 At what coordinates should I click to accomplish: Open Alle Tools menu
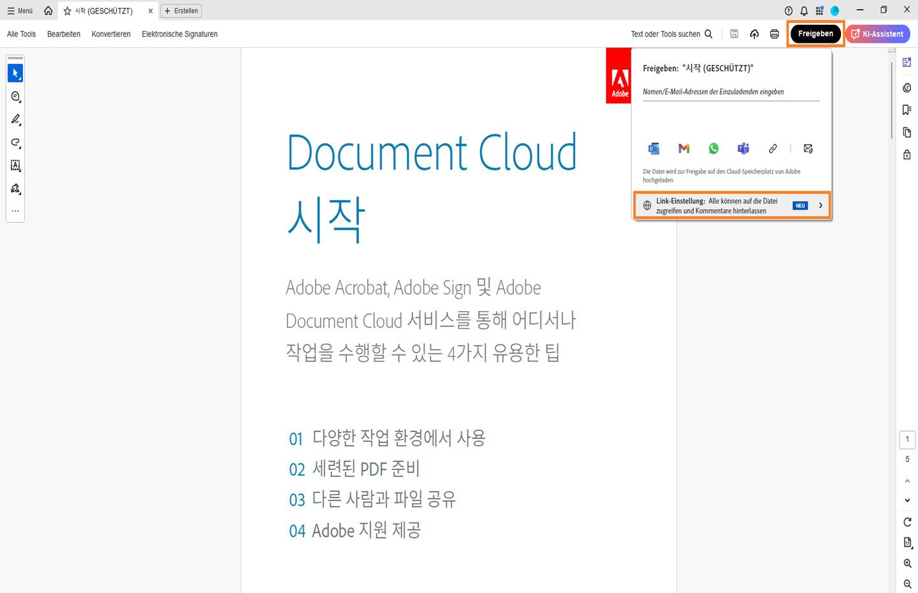(21, 34)
